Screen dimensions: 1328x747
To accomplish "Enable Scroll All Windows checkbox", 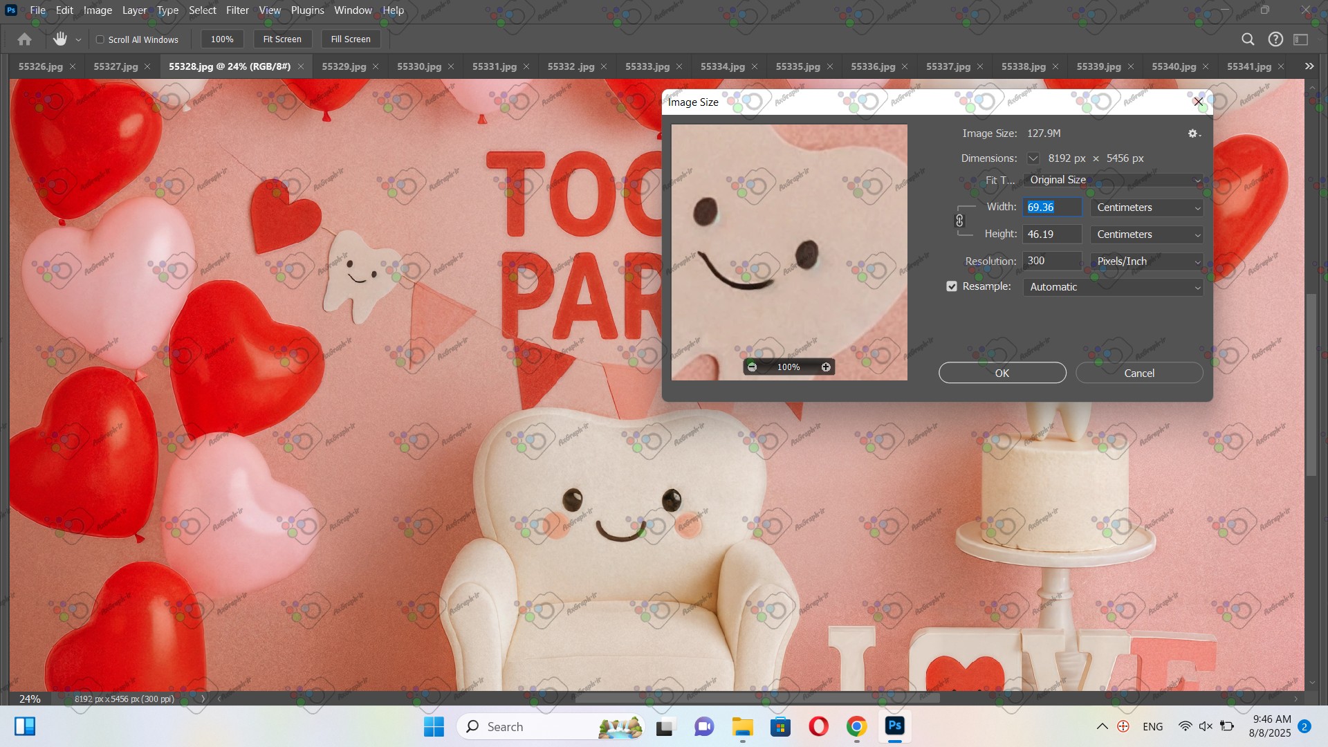I will (100, 39).
